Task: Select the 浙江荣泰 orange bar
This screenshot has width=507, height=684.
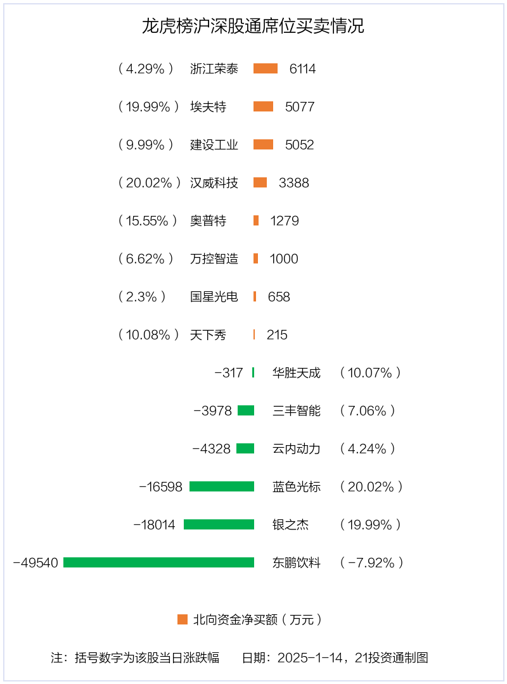Action: (266, 68)
